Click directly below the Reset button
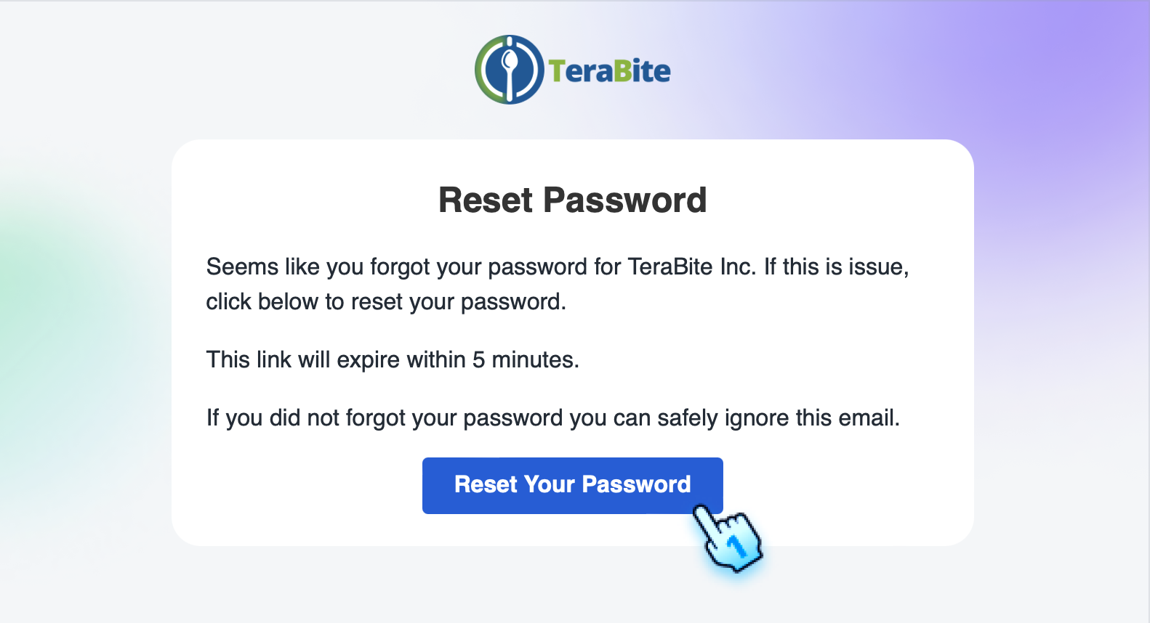 coord(572,530)
